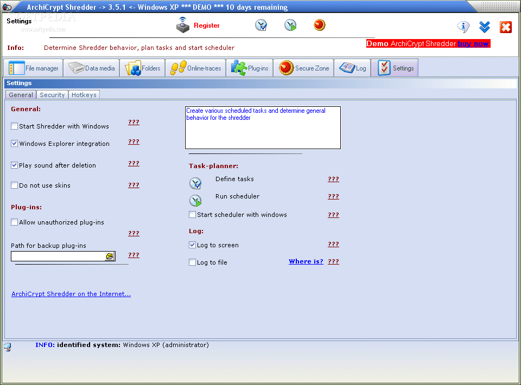Switch to the Secure Zone tab
The width and height of the screenshot is (521, 385).
(x=304, y=68)
